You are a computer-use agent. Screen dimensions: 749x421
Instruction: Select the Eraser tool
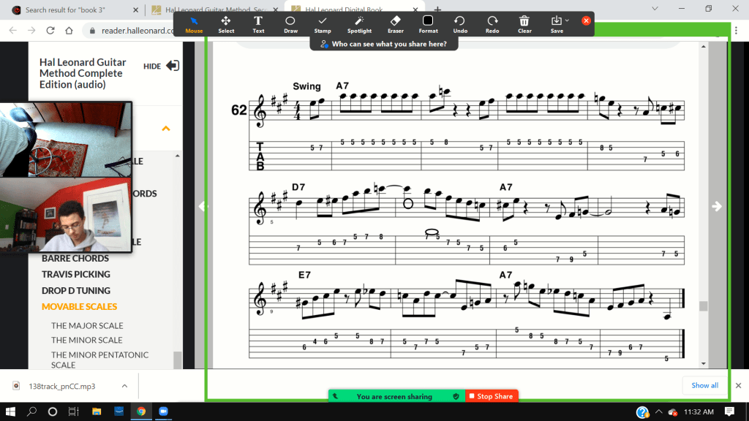[x=396, y=23]
